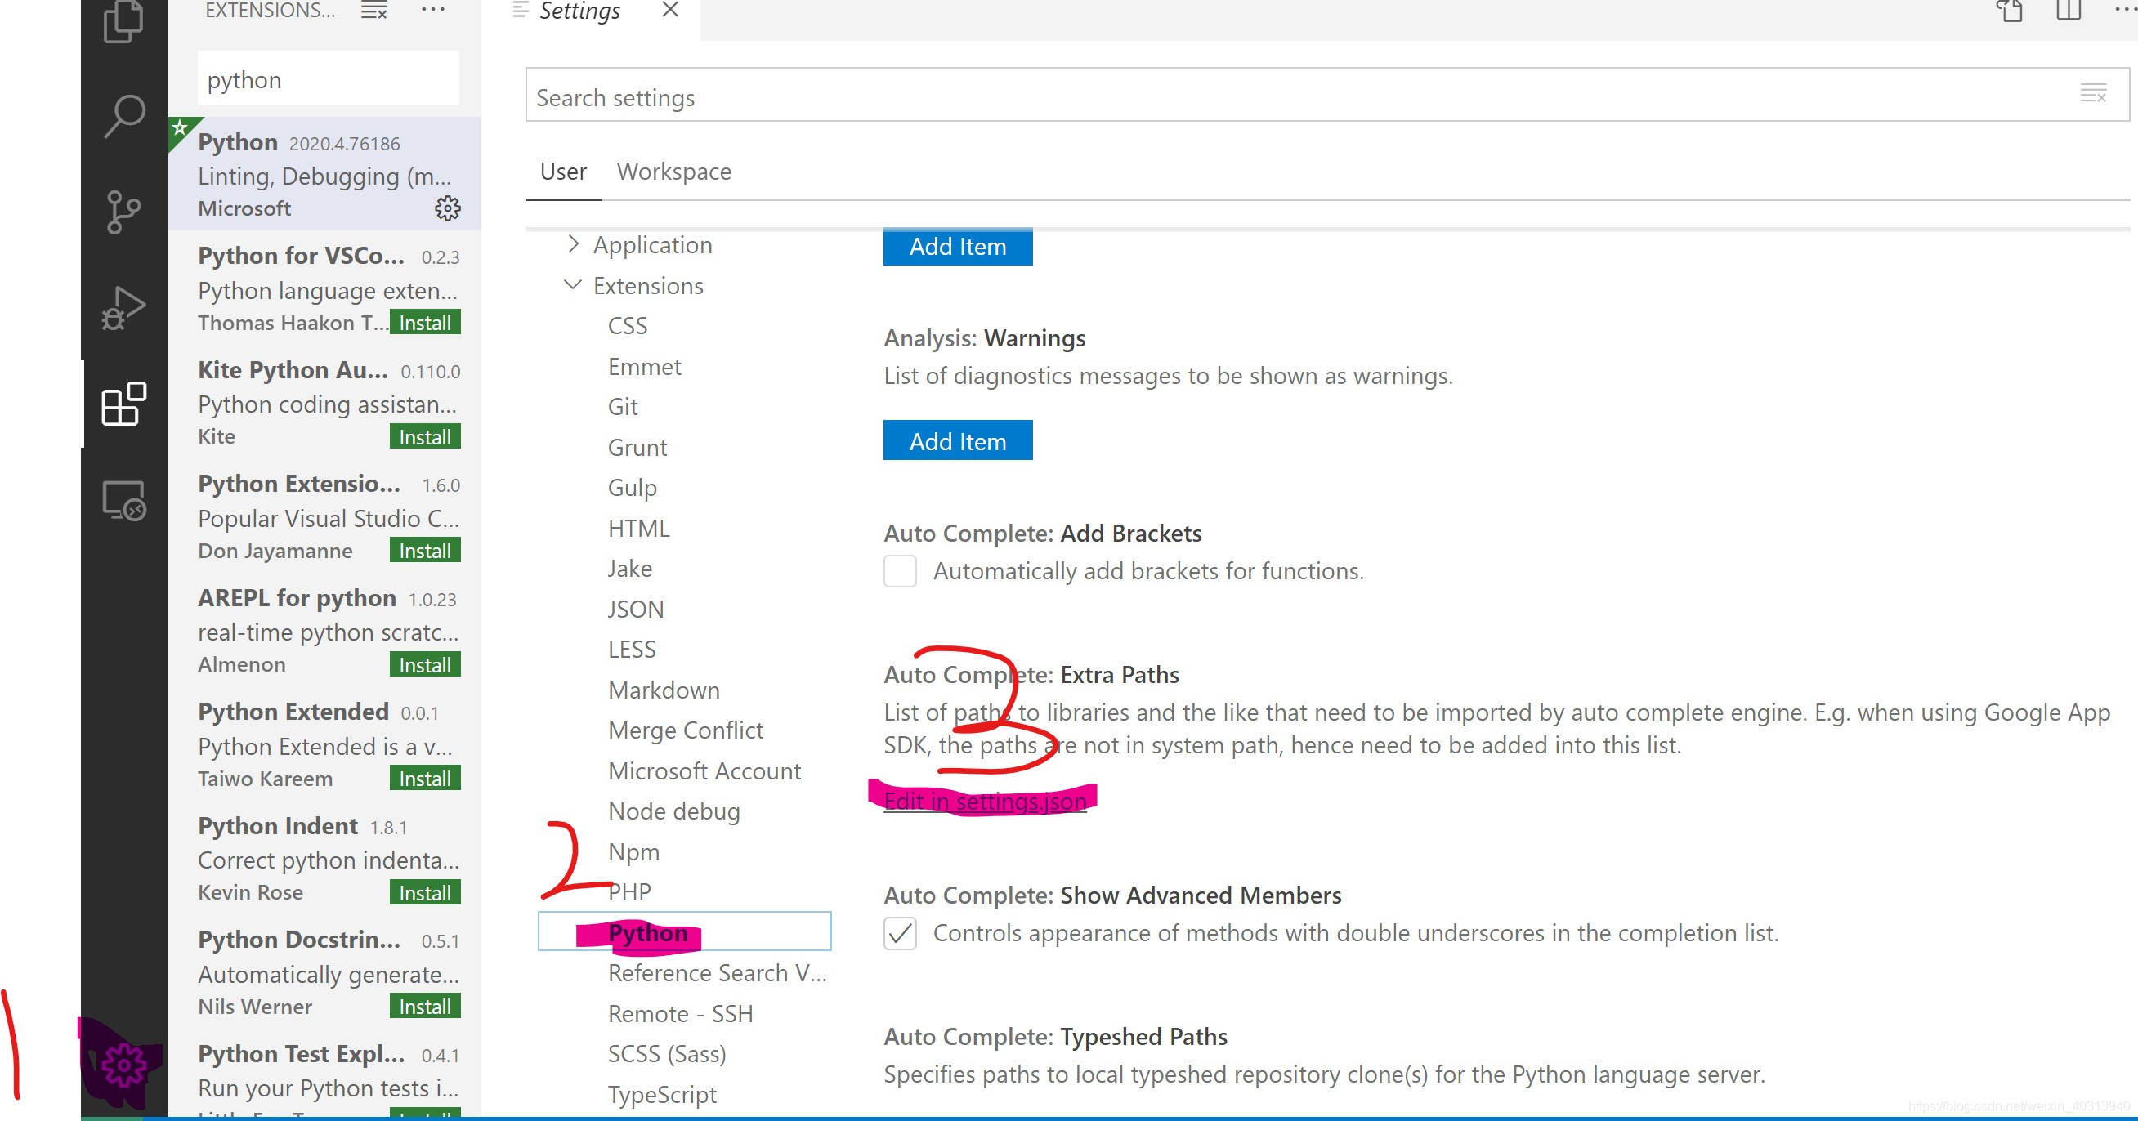2138x1121 pixels.
Task: Open Emmet extension settings
Action: [x=644, y=366]
